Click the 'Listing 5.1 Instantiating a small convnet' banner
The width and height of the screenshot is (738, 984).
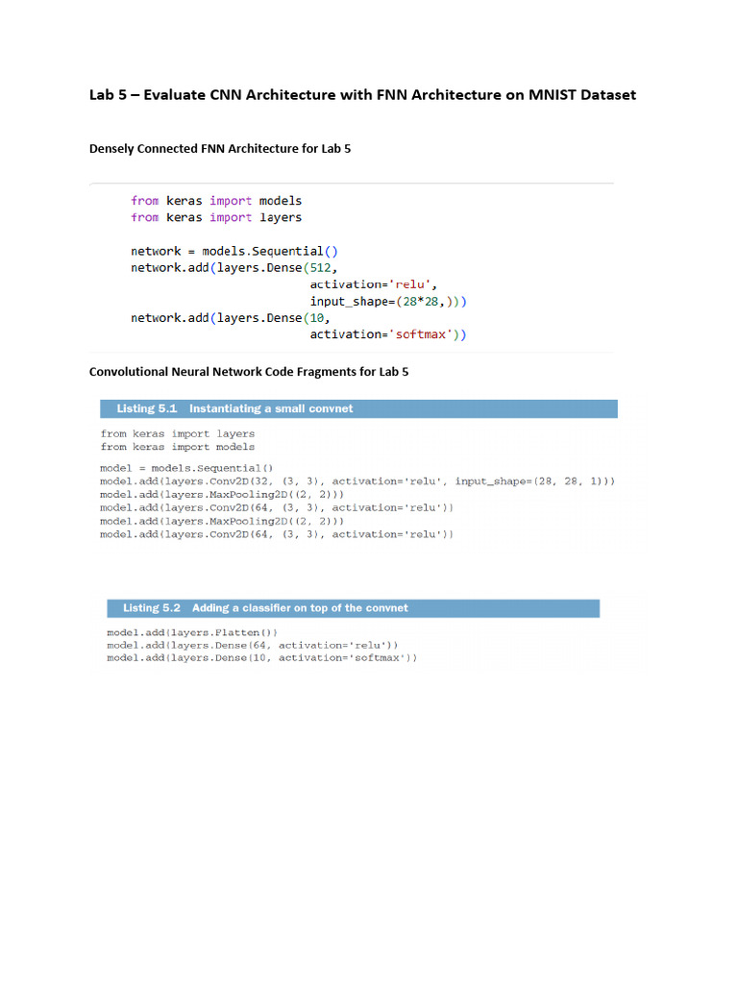358,408
